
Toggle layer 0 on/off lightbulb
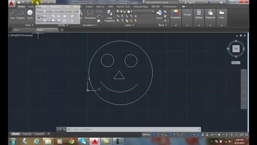click(118, 12)
